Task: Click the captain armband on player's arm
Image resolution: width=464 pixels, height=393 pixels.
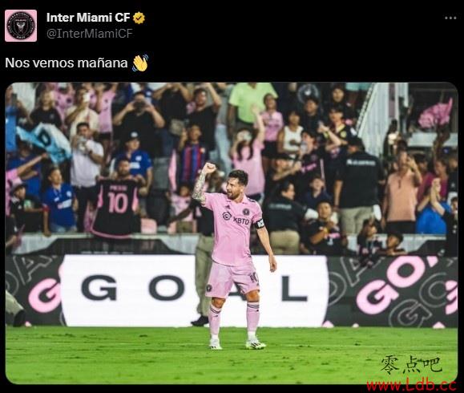Action: pyautogui.click(x=259, y=223)
